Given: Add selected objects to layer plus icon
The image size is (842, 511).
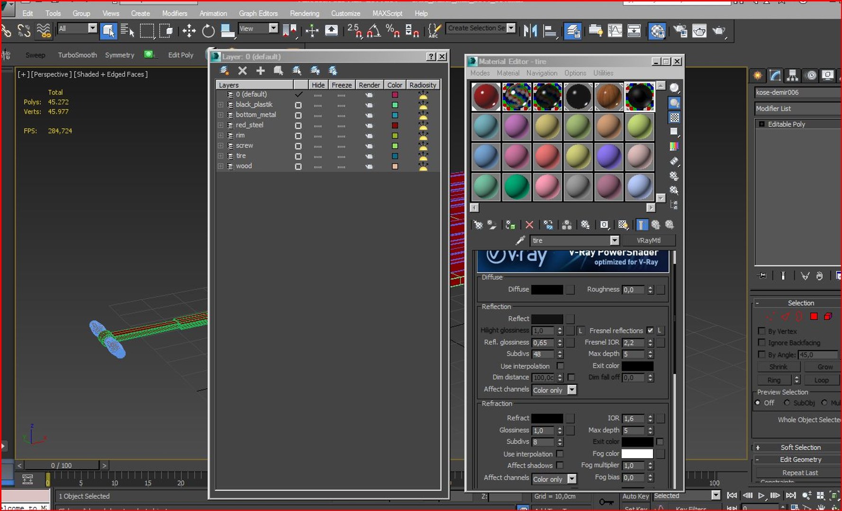Looking at the screenshot, I should (x=260, y=70).
